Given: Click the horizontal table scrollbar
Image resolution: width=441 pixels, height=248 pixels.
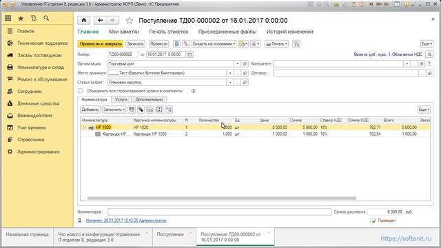Looking at the screenshot, I should point(222,198).
